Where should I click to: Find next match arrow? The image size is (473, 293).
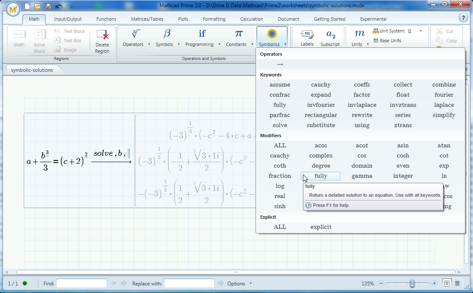(x=124, y=283)
